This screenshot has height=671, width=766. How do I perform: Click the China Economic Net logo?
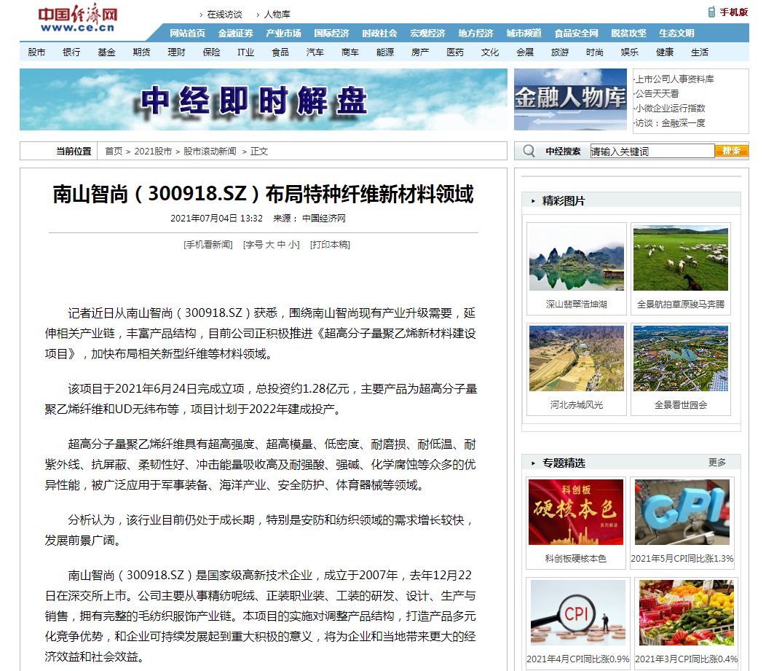coord(78,20)
